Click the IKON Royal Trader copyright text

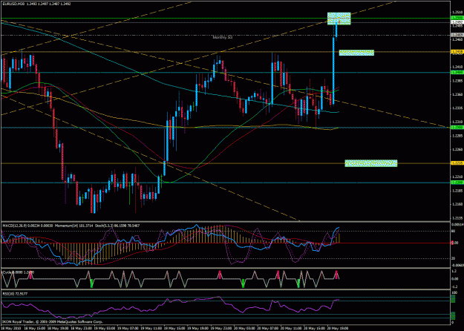53,321
